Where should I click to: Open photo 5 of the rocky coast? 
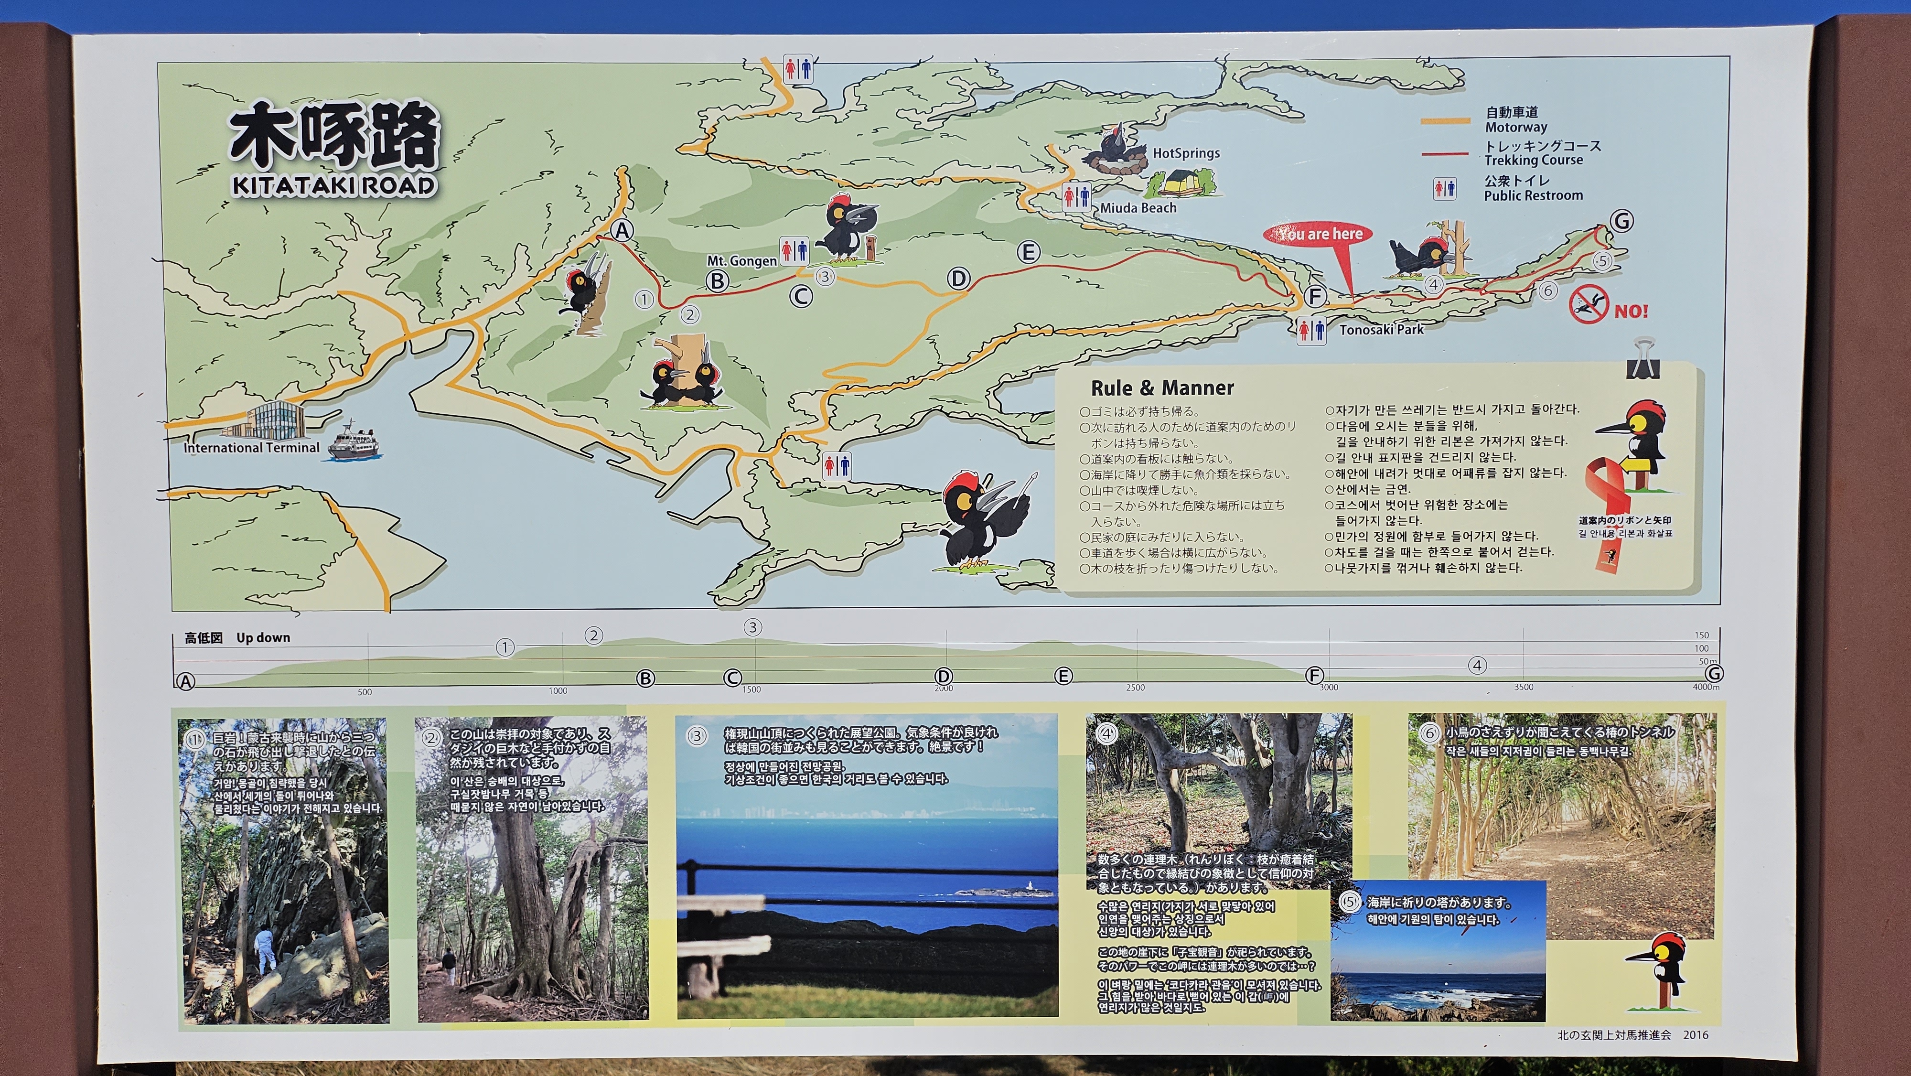pos(1438,951)
